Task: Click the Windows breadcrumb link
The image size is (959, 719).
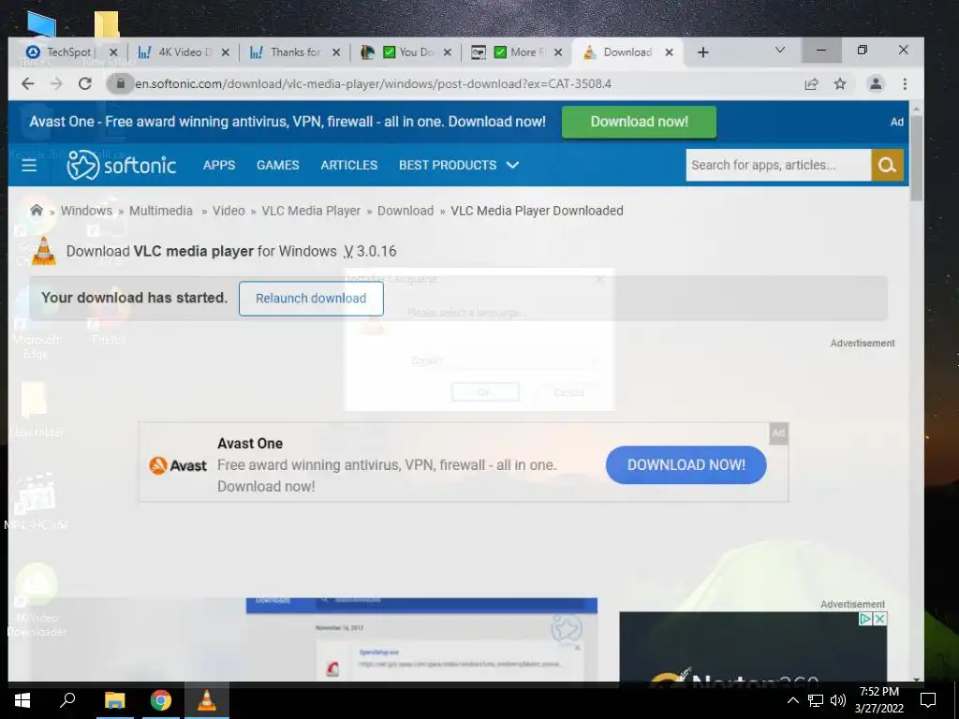Action: [x=86, y=211]
